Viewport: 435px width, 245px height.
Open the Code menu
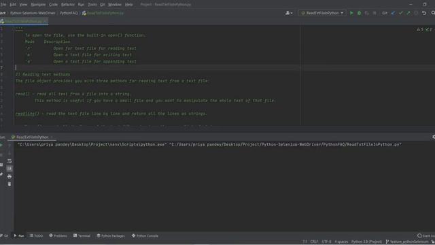[53, 5]
